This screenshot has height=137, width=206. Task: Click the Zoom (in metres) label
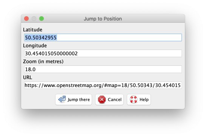click(x=43, y=62)
